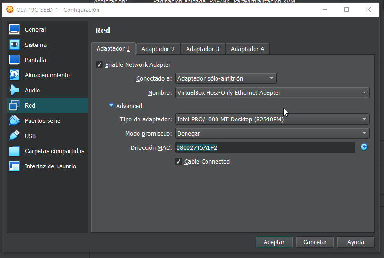Expand the Tipo de adaptador dropdown
The image size is (384, 258).
pyautogui.click(x=272, y=120)
